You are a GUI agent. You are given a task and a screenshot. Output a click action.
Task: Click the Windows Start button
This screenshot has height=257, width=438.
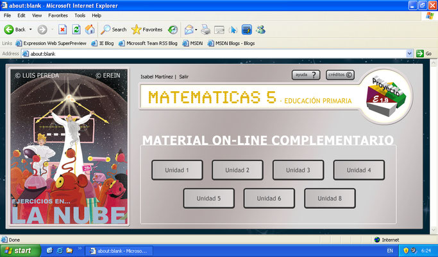pos(20,251)
